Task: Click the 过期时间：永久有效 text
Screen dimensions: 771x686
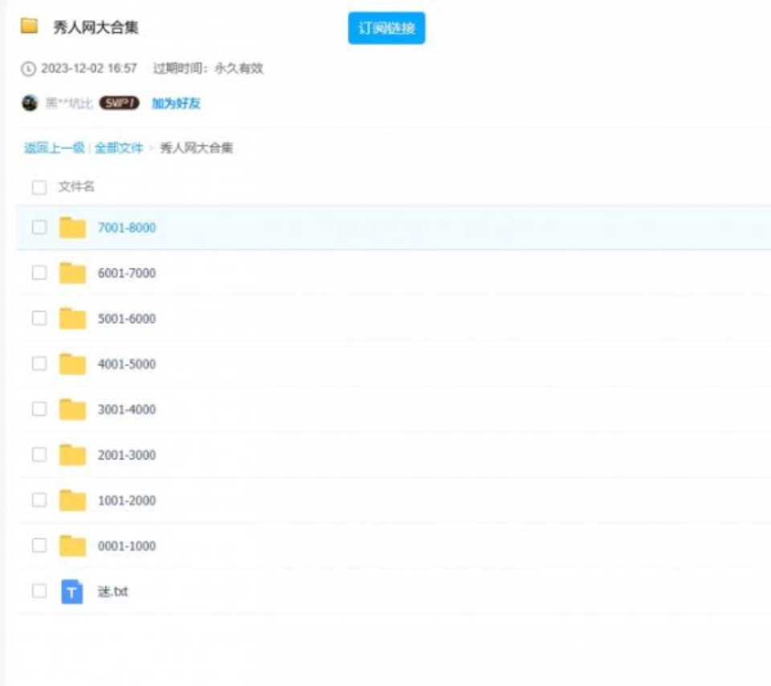Action: pyautogui.click(x=208, y=68)
